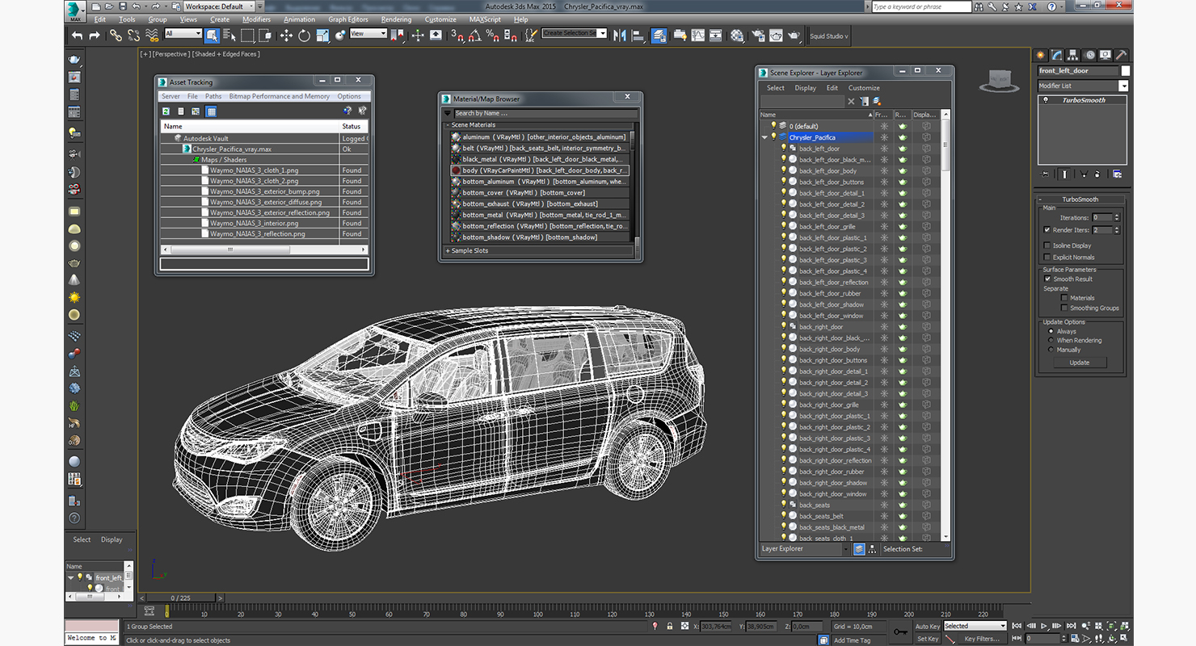Click Add Time Tag in status bar
This screenshot has width=1196, height=646.
(x=853, y=640)
